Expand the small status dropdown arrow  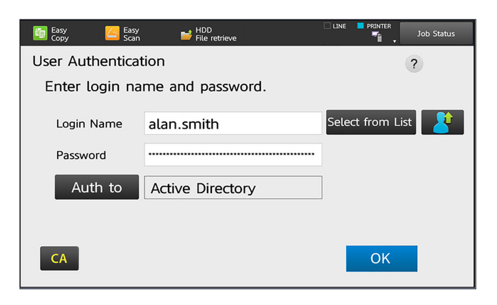[x=394, y=41]
